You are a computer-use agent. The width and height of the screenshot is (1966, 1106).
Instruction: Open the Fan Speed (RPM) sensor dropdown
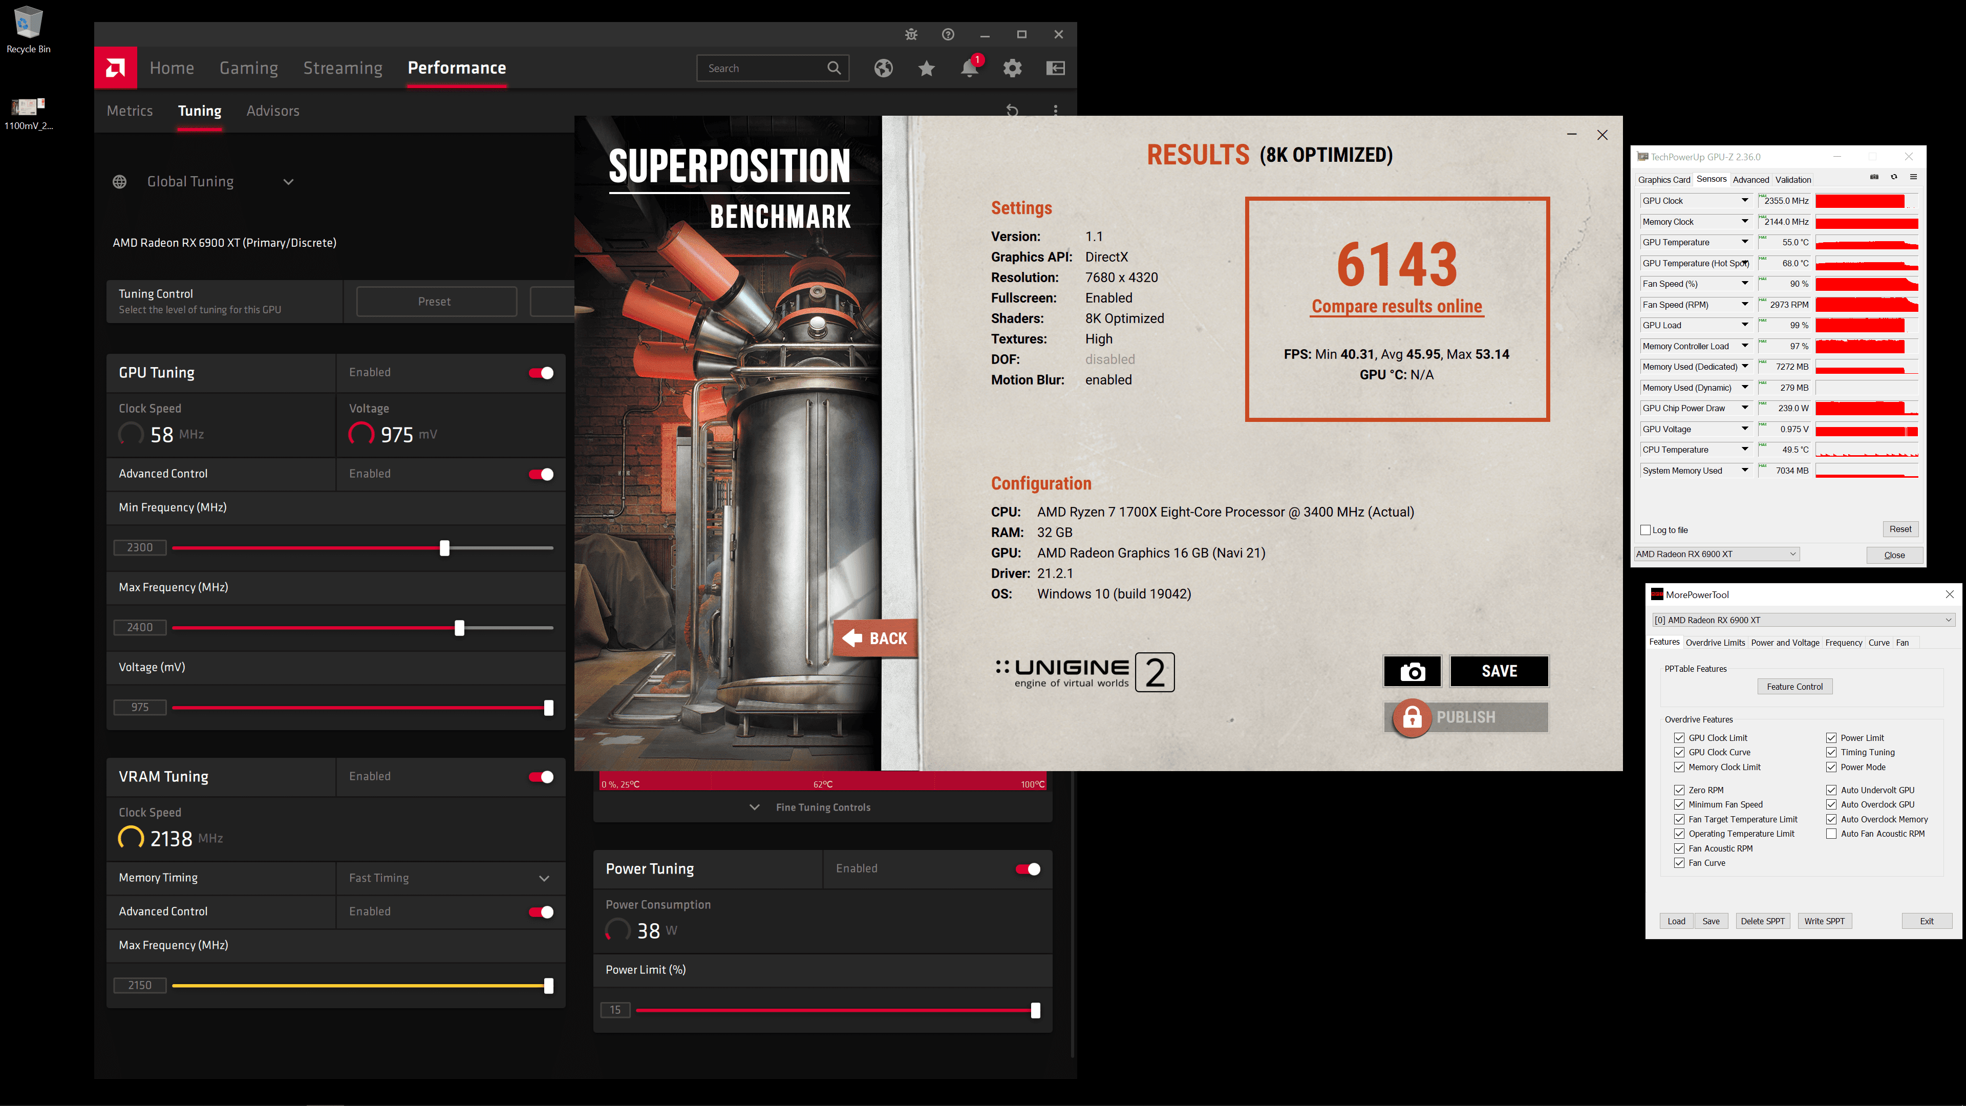(1745, 305)
